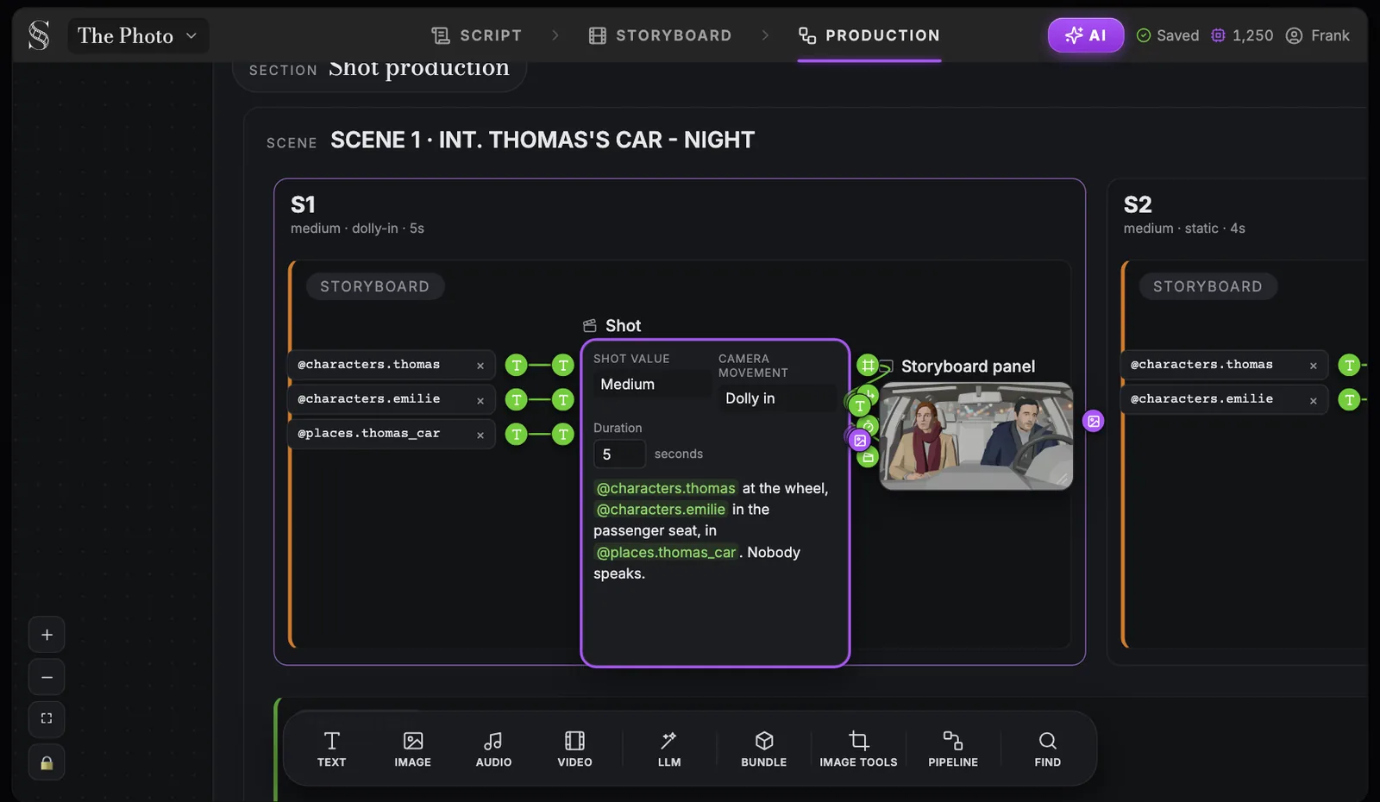Image resolution: width=1380 pixels, height=802 pixels.
Task: Select the Production tab
Action: coord(869,35)
